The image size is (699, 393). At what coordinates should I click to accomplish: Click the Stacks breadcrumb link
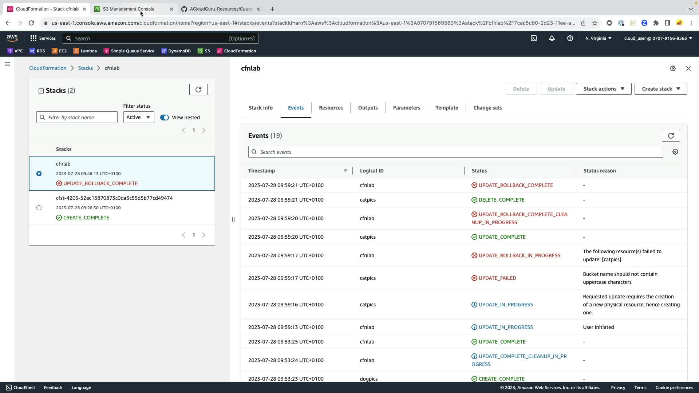pyautogui.click(x=85, y=68)
